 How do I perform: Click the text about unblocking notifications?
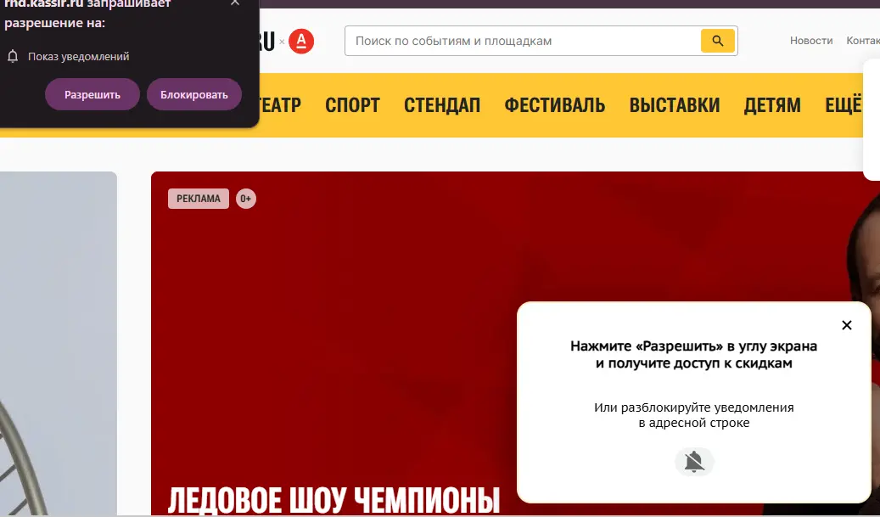pos(693,415)
